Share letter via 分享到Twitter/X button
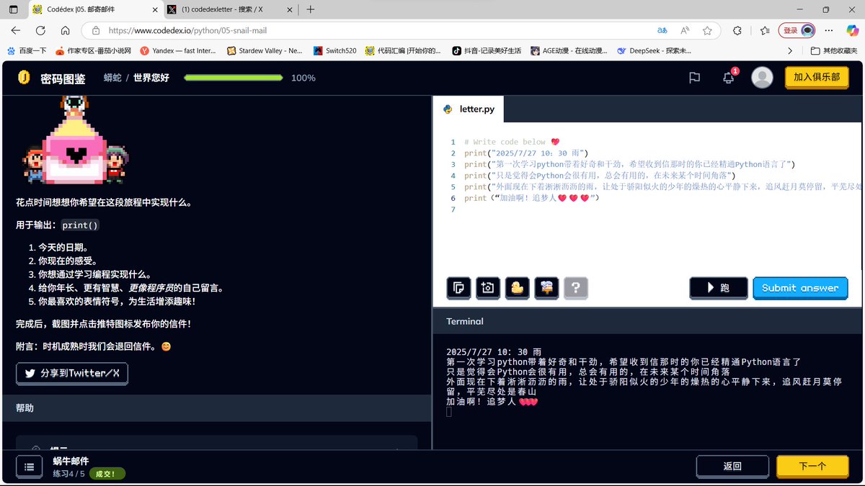 point(72,374)
